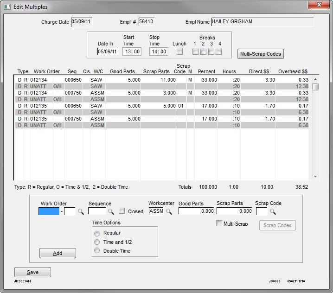Click the Direct $$ column header
This screenshot has width=333, height=293.
click(259, 71)
